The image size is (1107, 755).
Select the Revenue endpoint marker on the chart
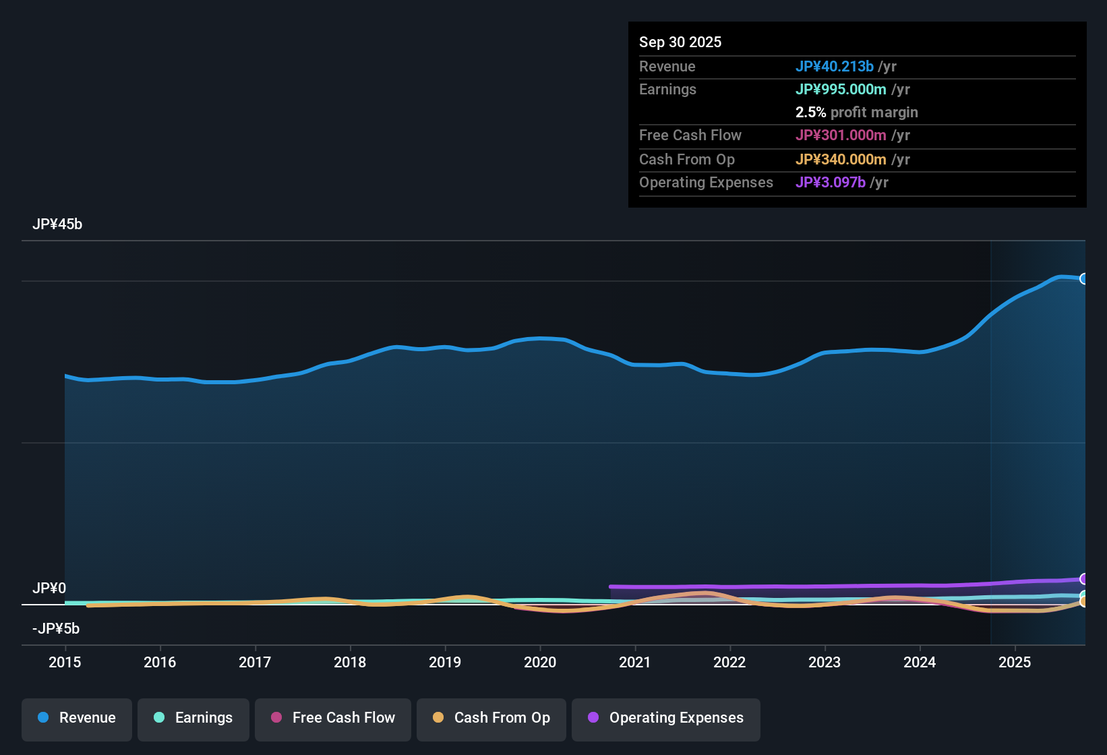(x=1084, y=278)
